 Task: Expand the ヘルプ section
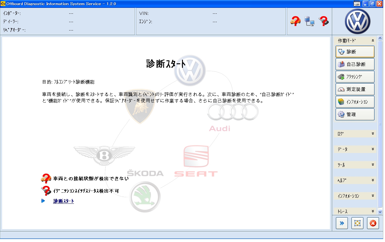tap(355, 180)
